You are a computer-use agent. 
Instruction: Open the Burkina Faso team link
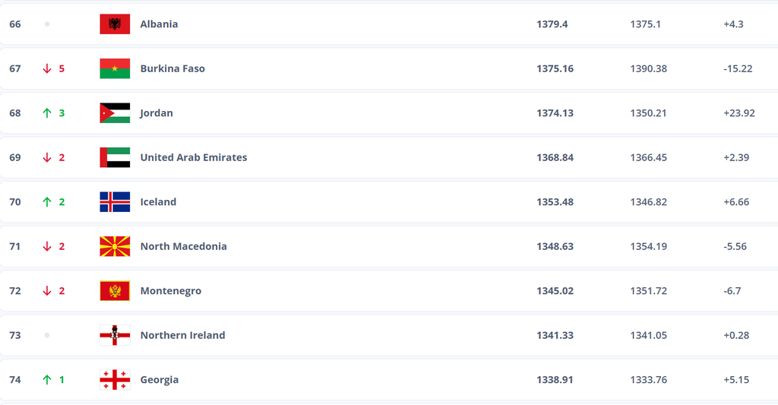pos(172,68)
